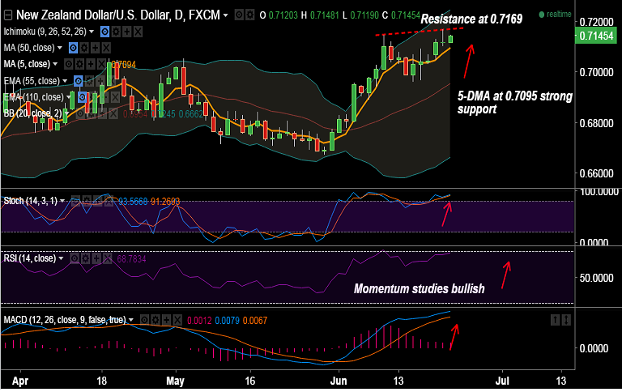The width and height of the screenshot is (622, 392).
Task: Remove the MACD indicator with X icon
Action: point(177,320)
